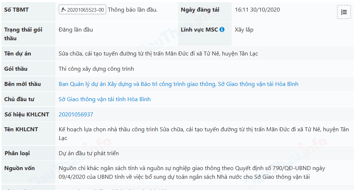Click the 'Ngày đăng tải' label
This screenshot has width=356, height=190.
[200, 10]
